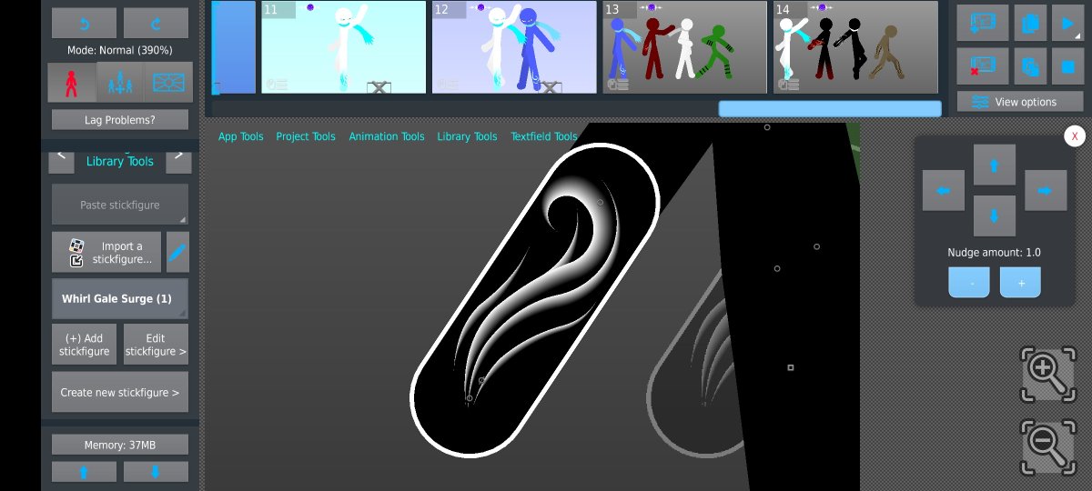Play the animation
Viewport: 1092px width, 491px height.
(x=1067, y=24)
